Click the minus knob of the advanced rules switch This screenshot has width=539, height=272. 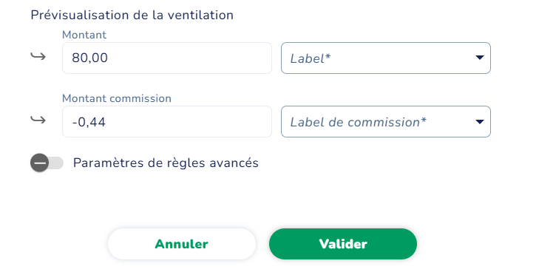point(39,163)
